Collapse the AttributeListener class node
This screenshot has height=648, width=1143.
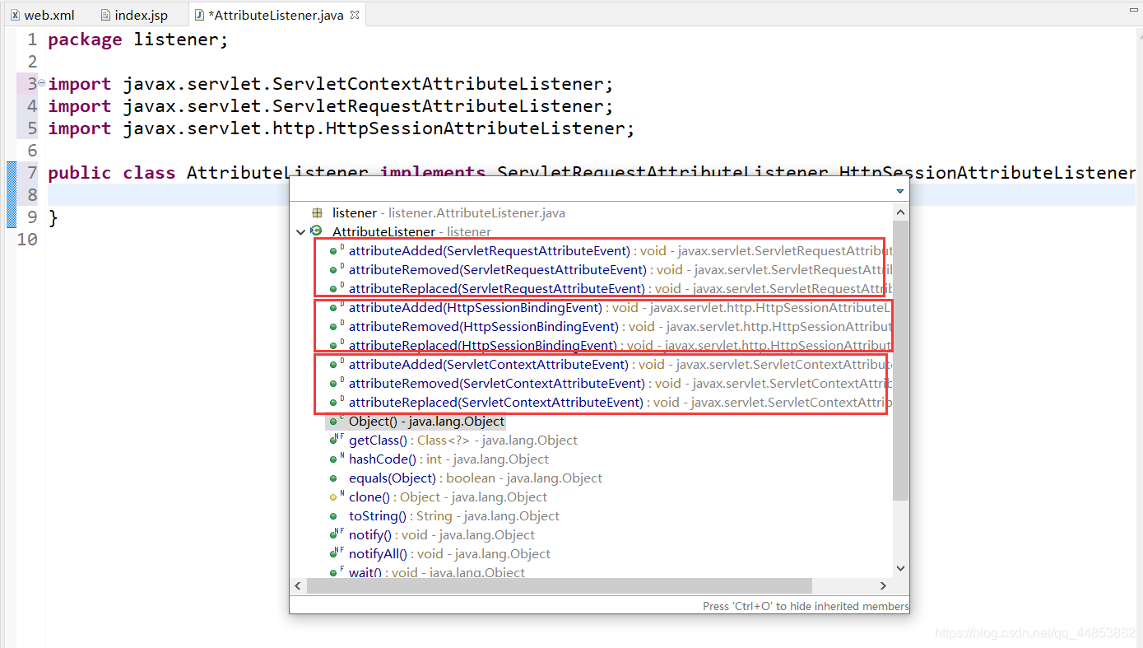point(300,232)
